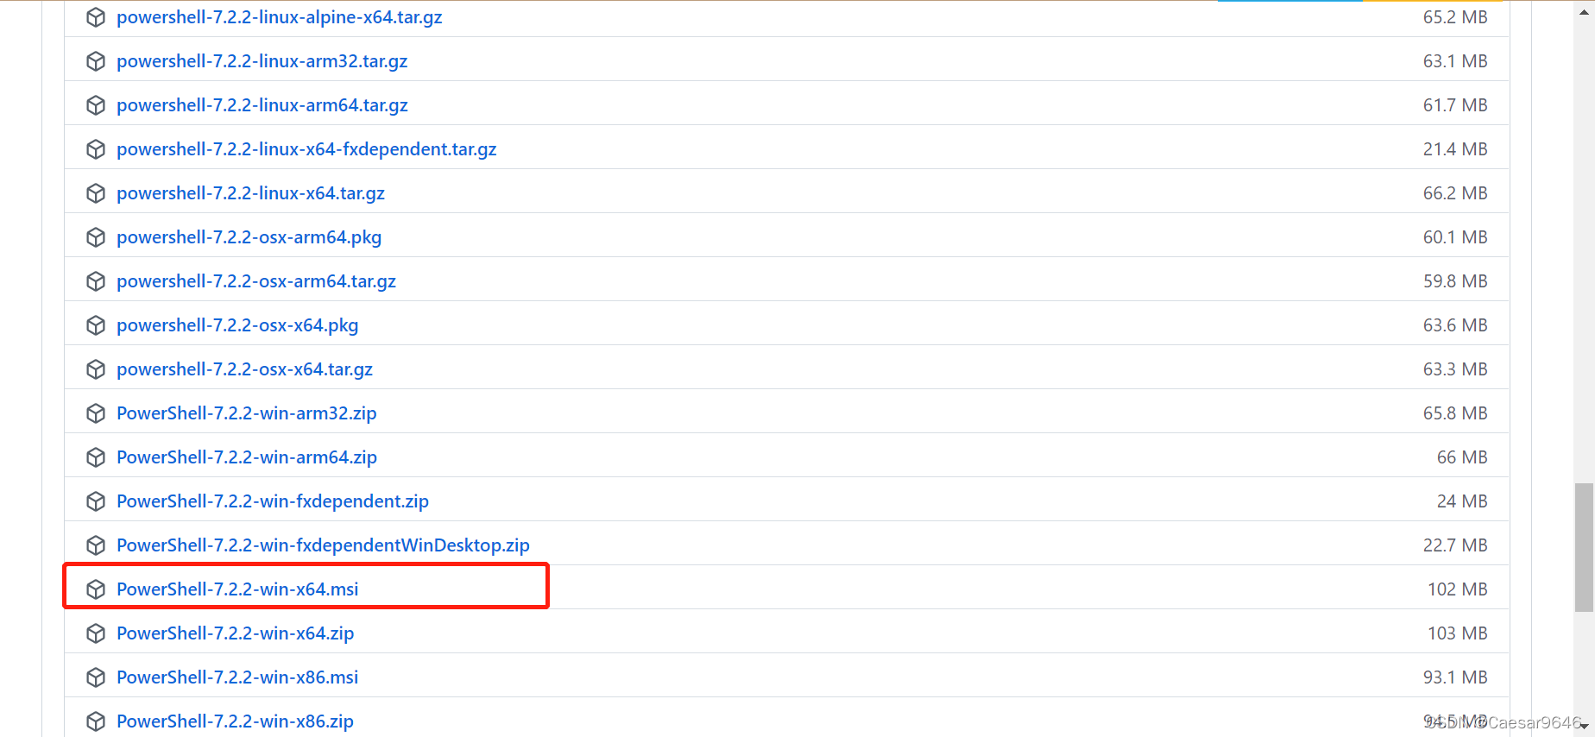Click the 102 MB file size
This screenshot has width=1595, height=737.
tap(1458, 589)
